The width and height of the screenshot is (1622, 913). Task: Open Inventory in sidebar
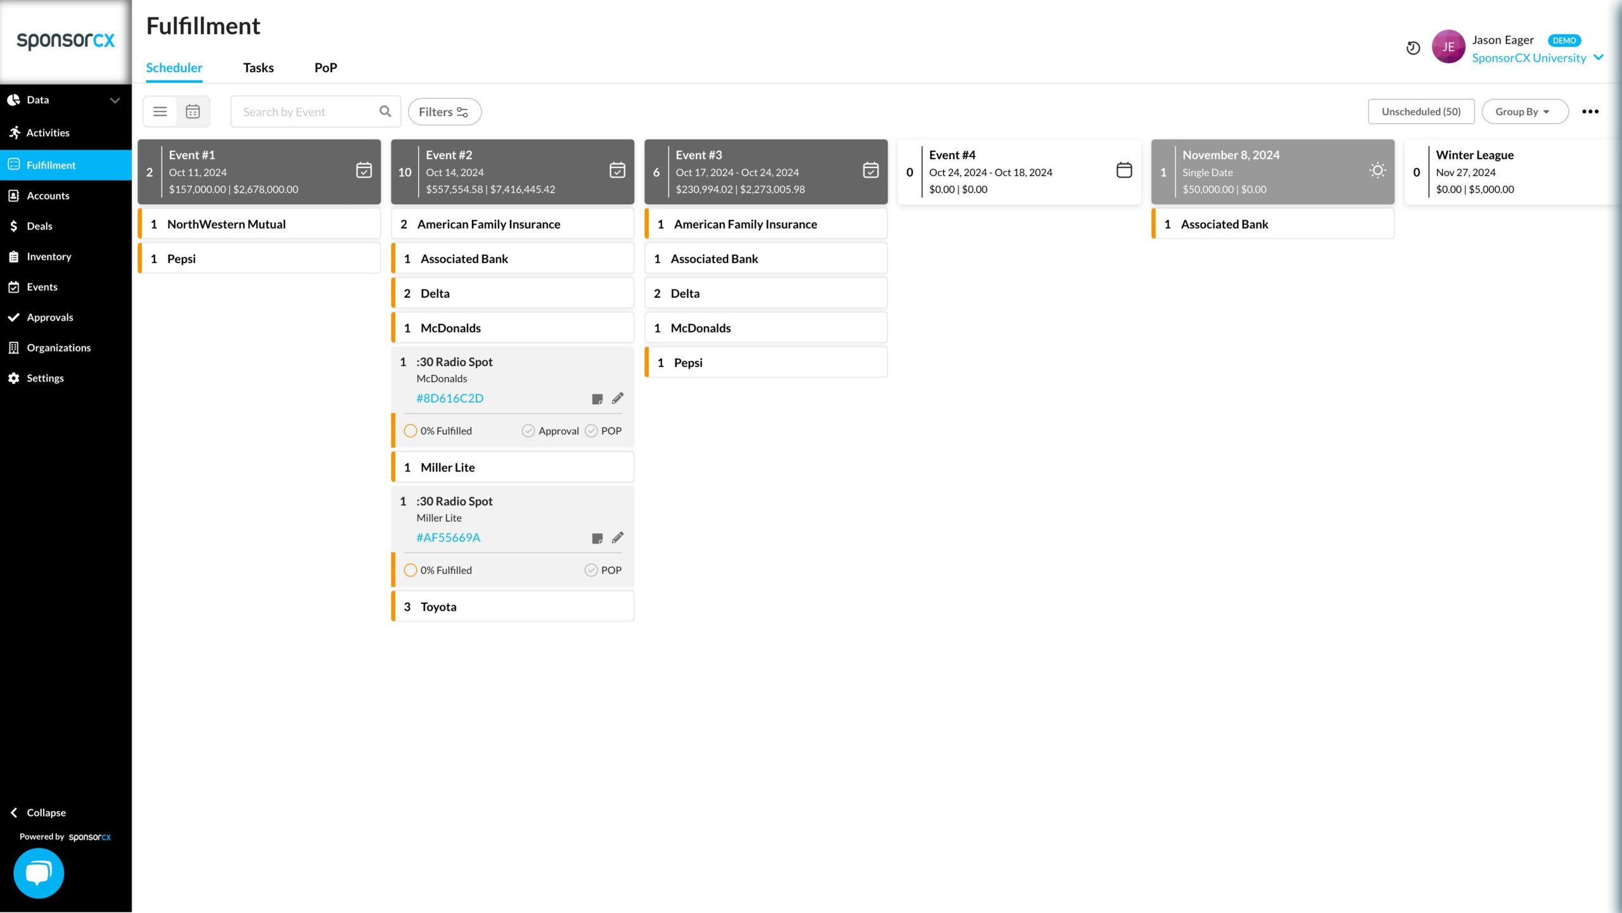66,257
